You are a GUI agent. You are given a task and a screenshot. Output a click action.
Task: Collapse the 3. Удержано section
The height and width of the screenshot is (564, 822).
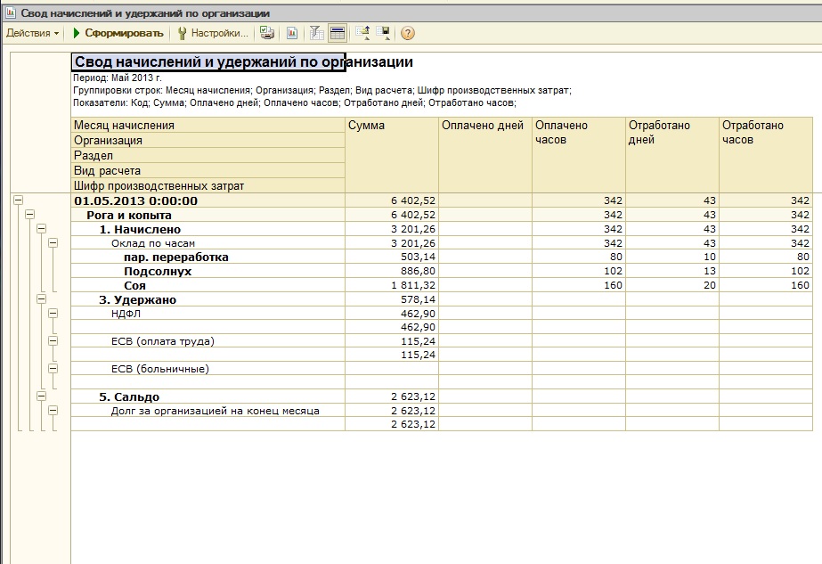tap(42, 298)
